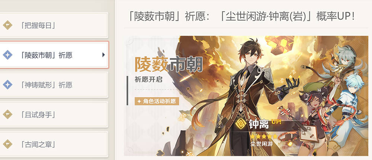Click the blue star icon beside 「神铸赋形」祈愿
This screenshot has height=160, width=372.
(x=7, y=84)
